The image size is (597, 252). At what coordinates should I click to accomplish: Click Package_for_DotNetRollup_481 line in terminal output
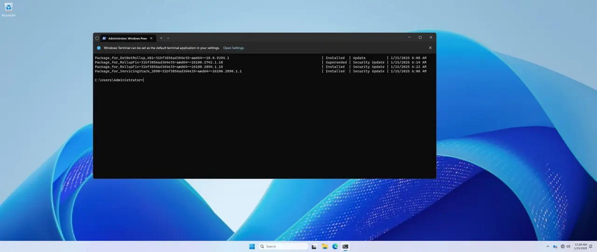click(162, 58)
